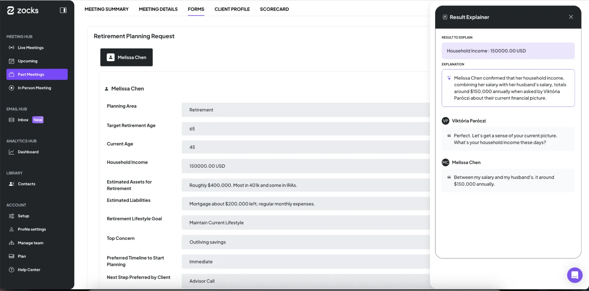Open the Inbox in Email Hub
This screenshot has height=291, width=589.
[23, 120]
